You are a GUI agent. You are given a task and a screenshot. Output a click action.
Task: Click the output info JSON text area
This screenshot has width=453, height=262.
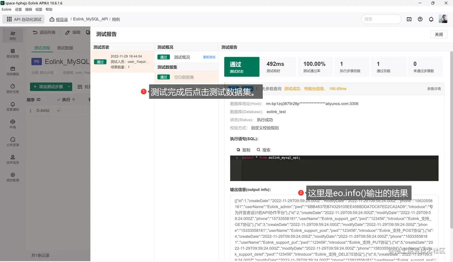pyautogui.click(x=334, y=228)
